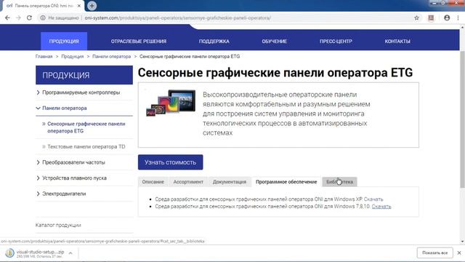Reload the page with the refresh icon
The width and height of the screenshot is (465, 262).
[x=29, y=17]
